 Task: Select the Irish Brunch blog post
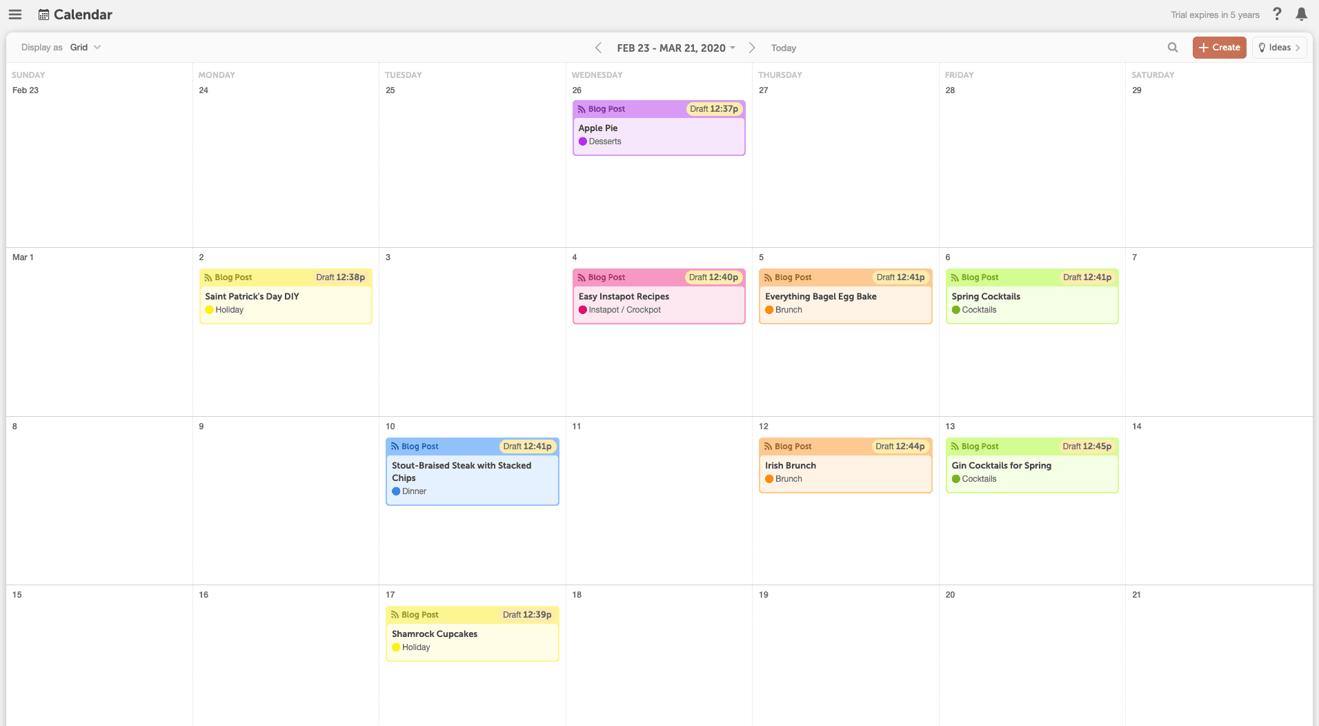(790, 466)
